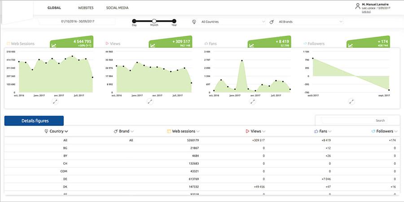The width and height of the screenshot is (404, 202).
Task: Select the BY country row
Action: click(202, 156)
